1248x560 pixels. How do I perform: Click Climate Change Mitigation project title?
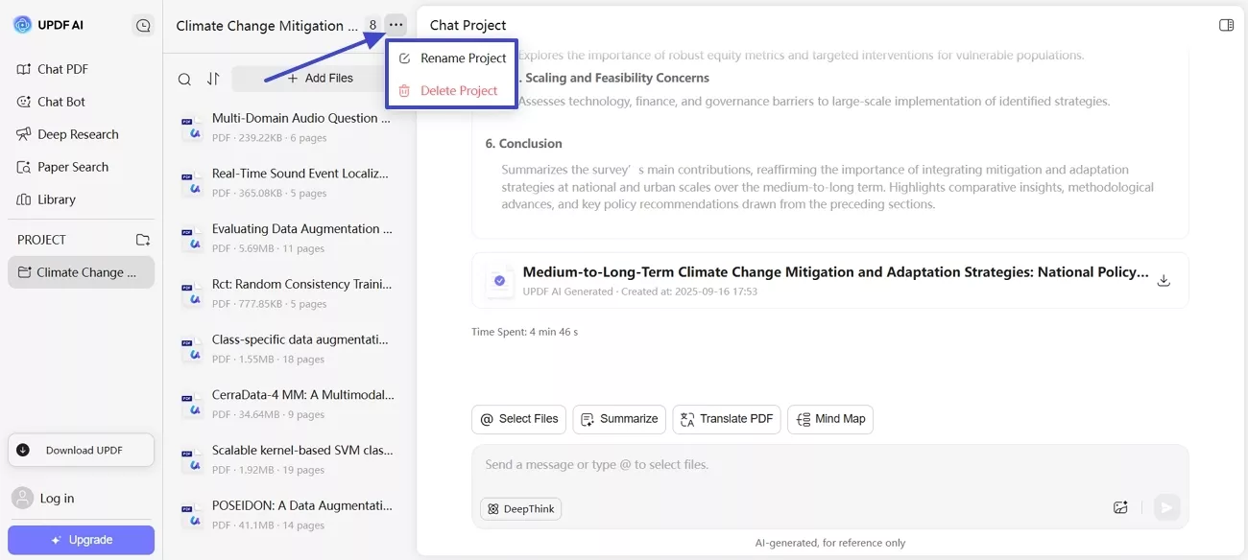pos(267,26)
